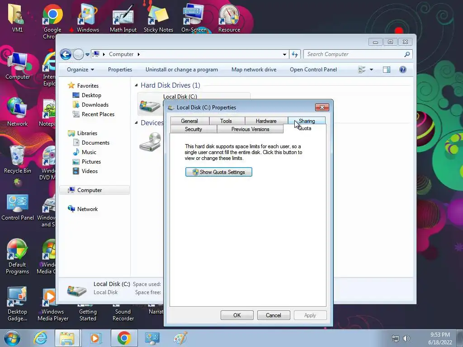Viewport: 463px width, 347px height.
Task: Switch to the Security tab
Action: click(194, 129)
